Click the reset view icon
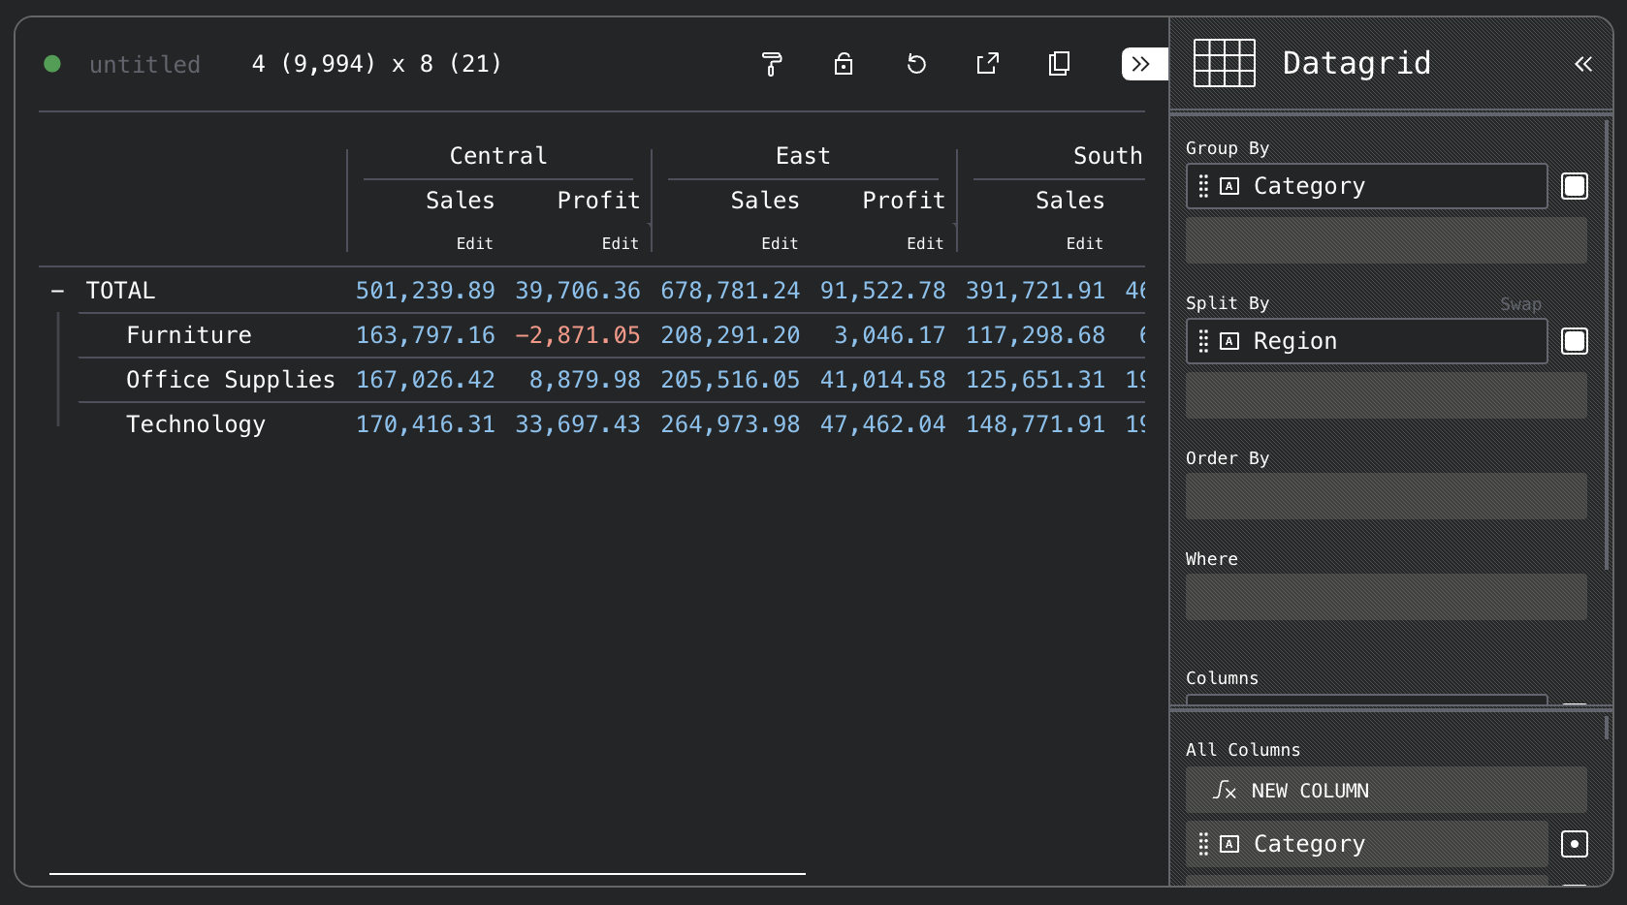 pyautogui.click(x=916, y=64)
